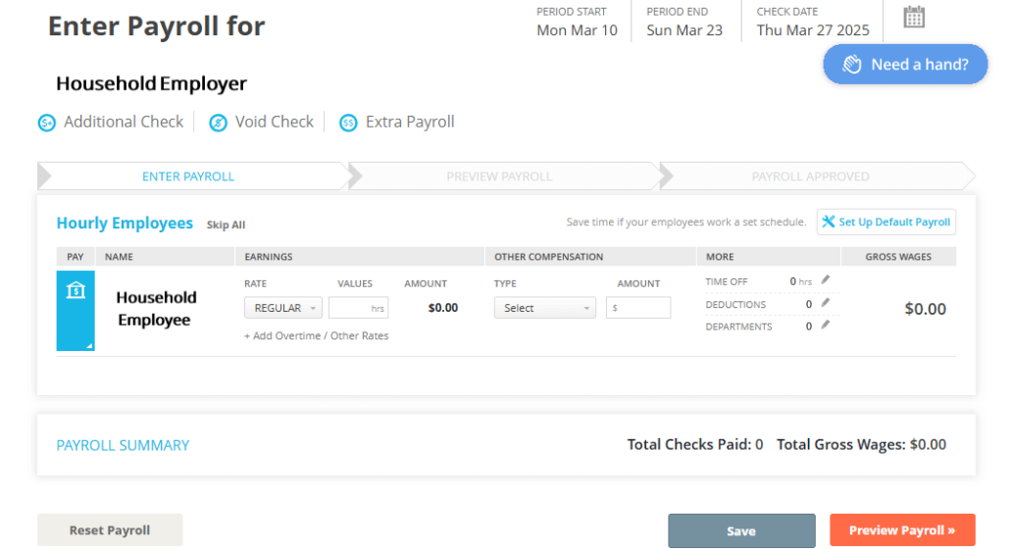Click the Extra Payroll icon

pos(348,123)
